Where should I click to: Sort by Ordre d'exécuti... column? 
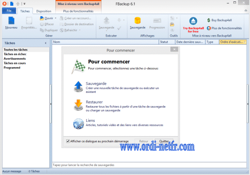[233, 42]
